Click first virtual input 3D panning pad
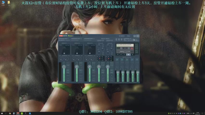 (100, 59)
